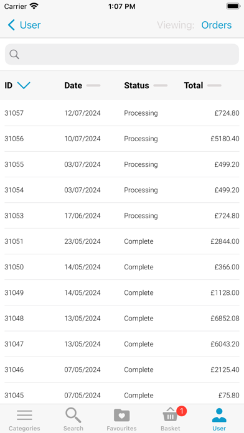Tap the red basket notification badge
Screen dimensions: 244x433
182,411
